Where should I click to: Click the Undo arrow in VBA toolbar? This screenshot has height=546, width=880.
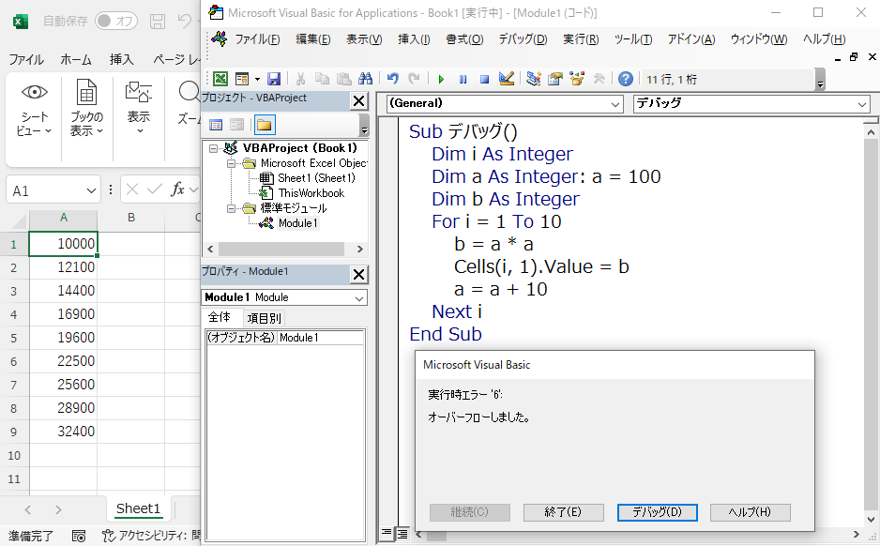[x=393, y=79]
